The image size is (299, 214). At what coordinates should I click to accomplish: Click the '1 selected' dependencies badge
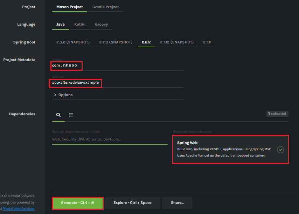[x=277, y=113]
